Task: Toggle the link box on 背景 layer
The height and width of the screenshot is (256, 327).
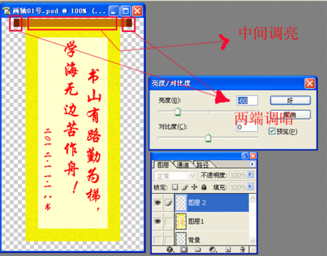Action: pos(169,240)
